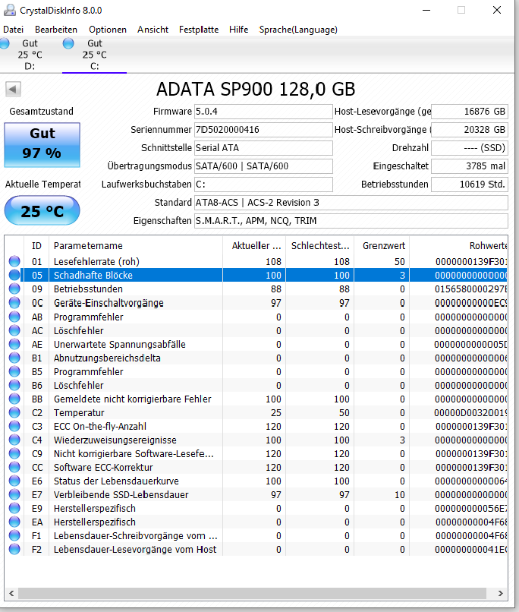Click the scroll right arrow
This screenshot has width=519, height=612.
coord(501,594)
